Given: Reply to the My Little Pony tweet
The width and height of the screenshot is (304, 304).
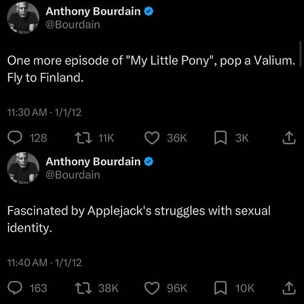Looking at the screenshot, I should pyautogui.click(x=15, y=138).
